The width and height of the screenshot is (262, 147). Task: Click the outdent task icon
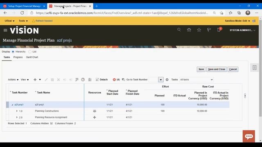pyautogui.click(x=64, y=80)
